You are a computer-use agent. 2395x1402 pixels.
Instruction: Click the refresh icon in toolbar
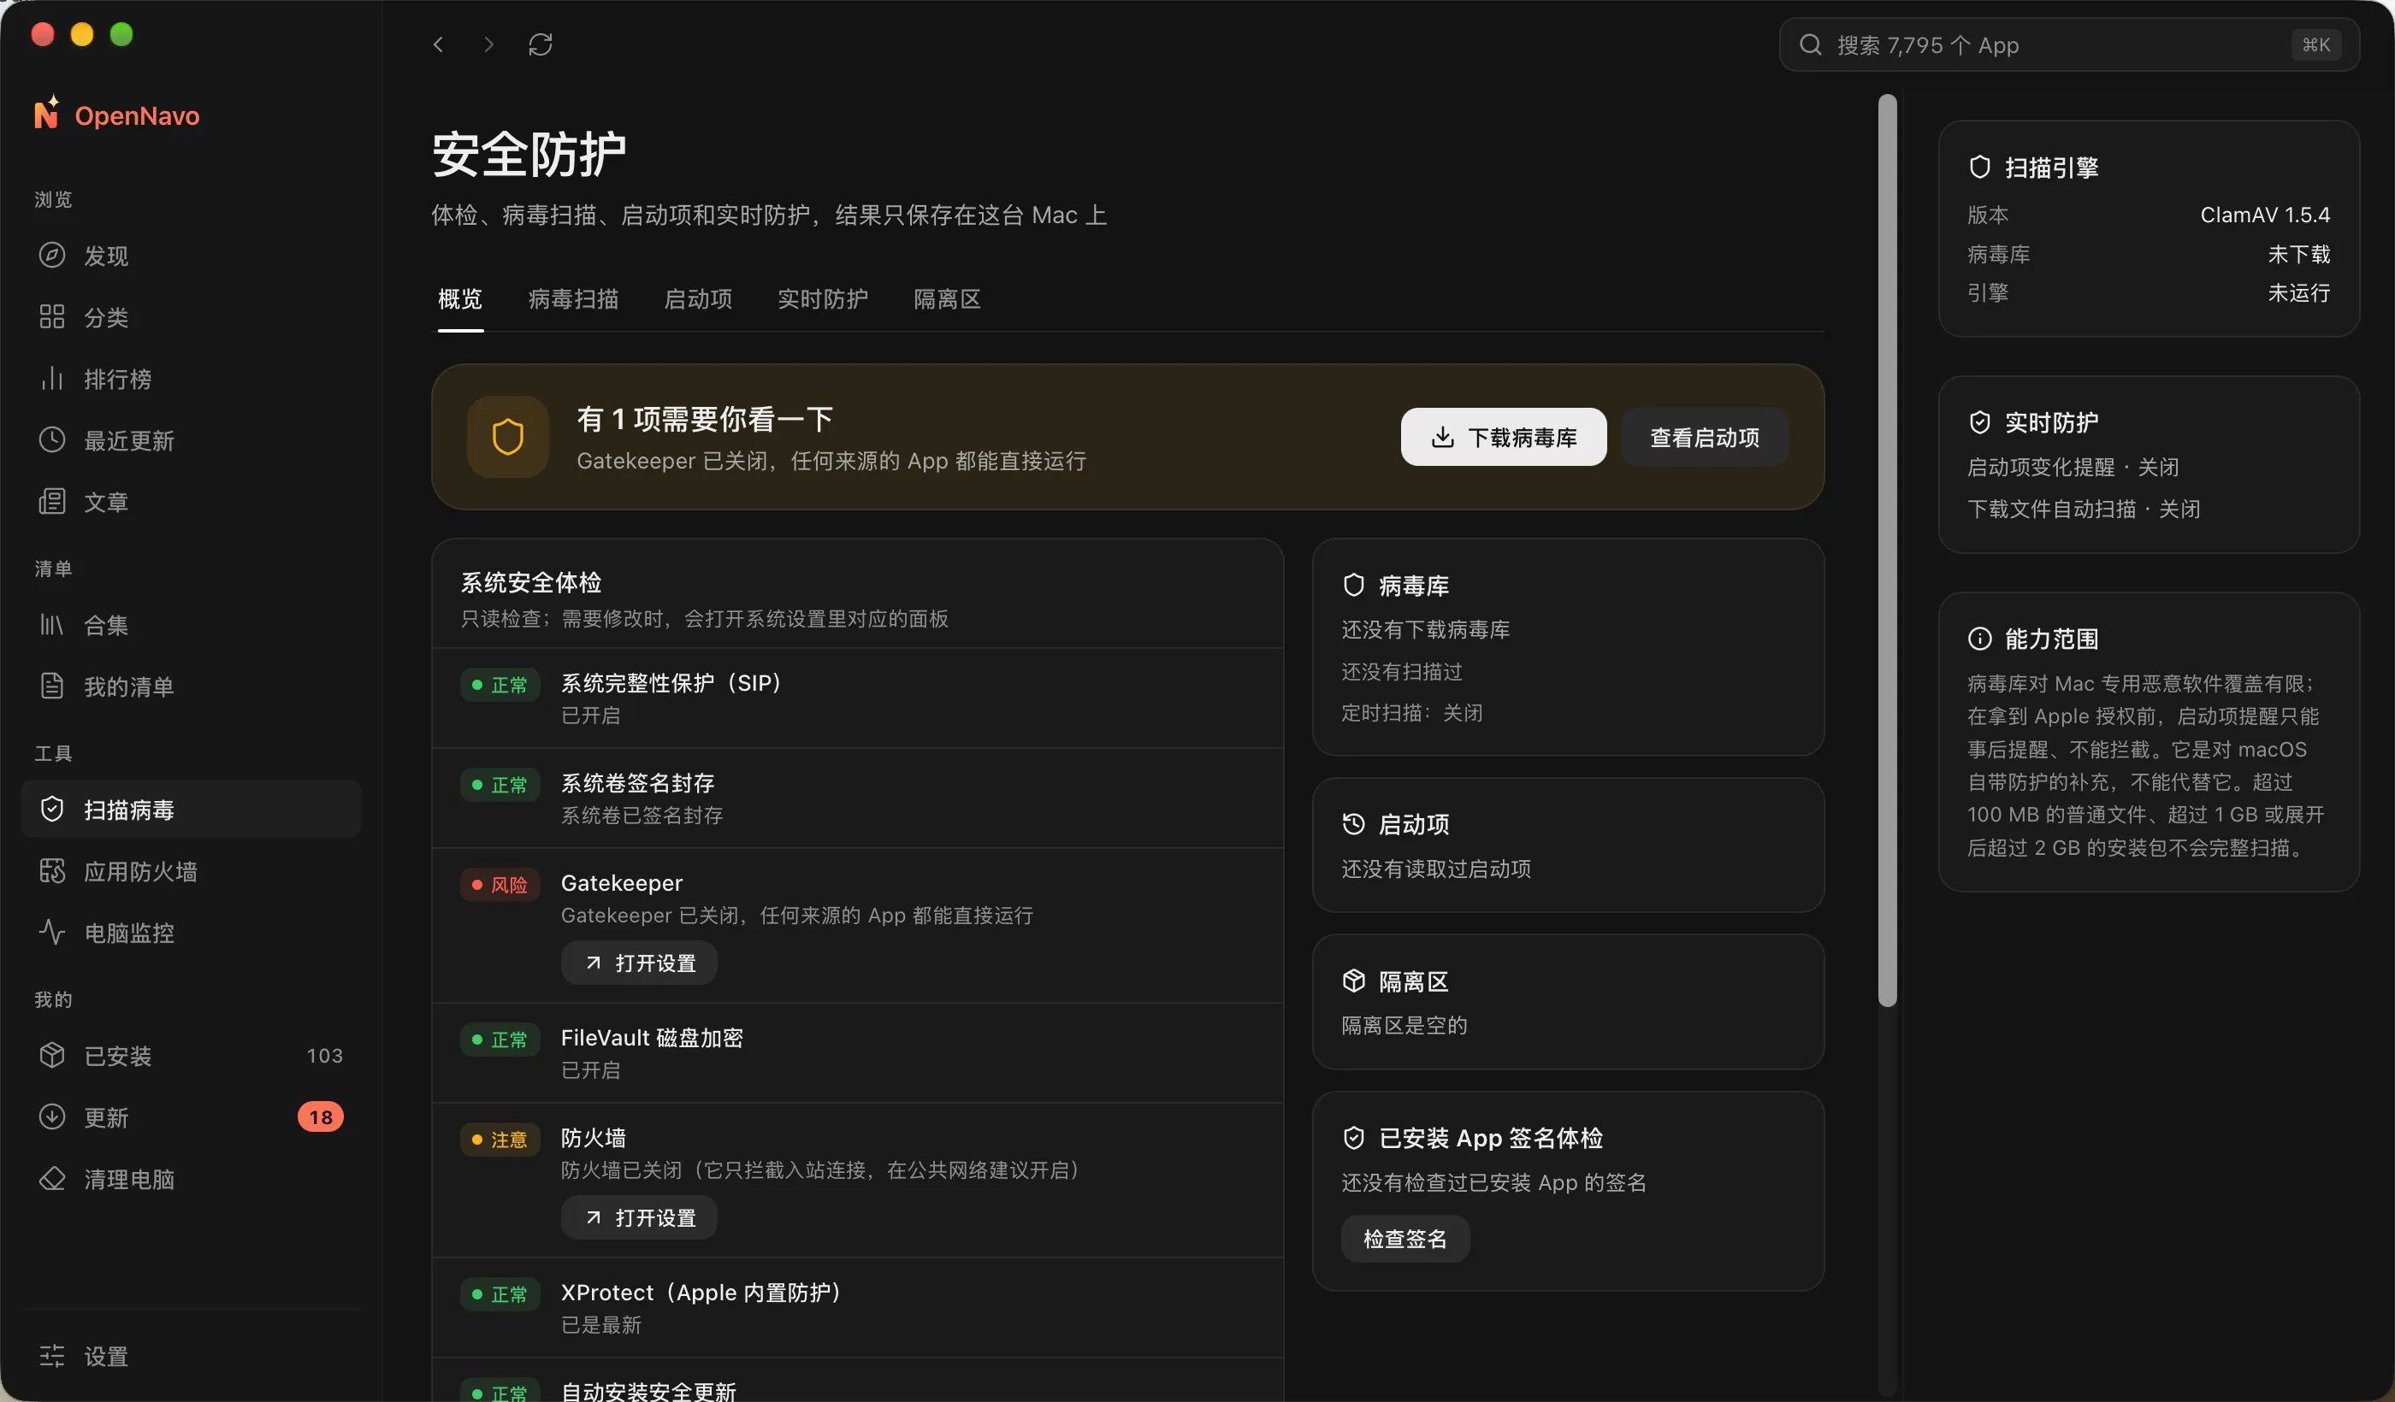541,44
